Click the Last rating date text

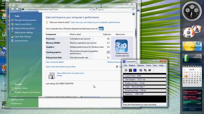point(60,84)
